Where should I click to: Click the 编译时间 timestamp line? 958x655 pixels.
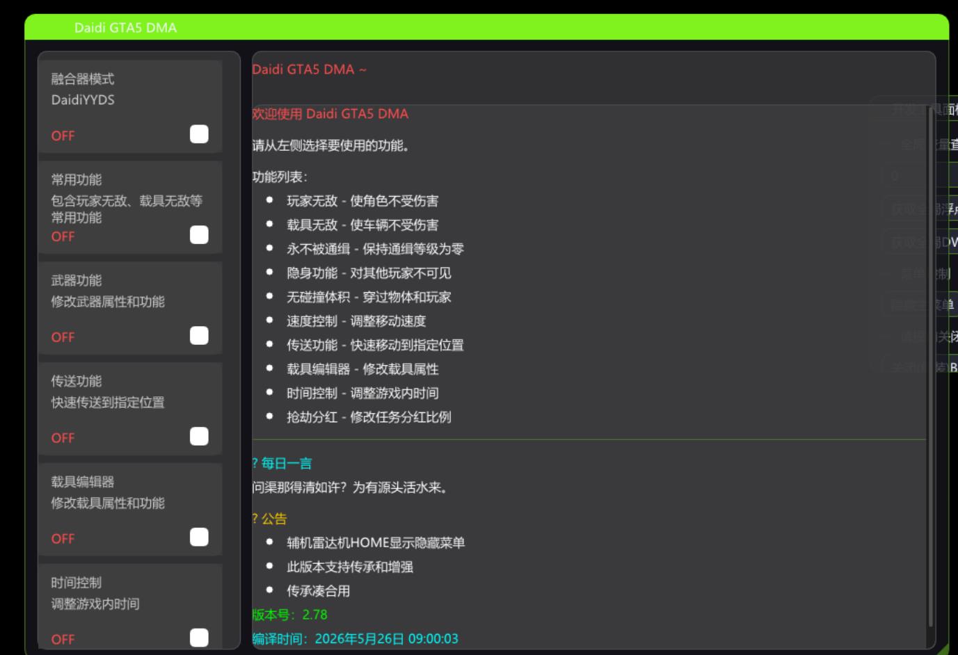coord(355,638)
